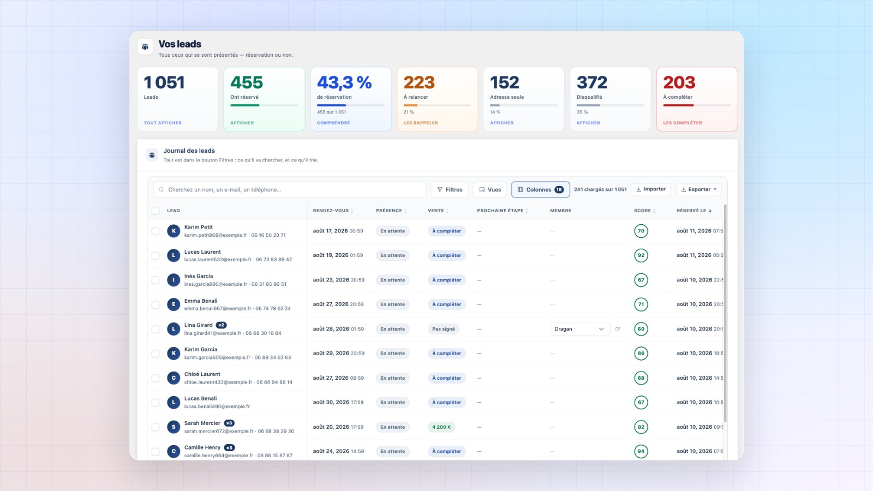The width and height of the screenshot is (873, 491).
Task: Tick the checkbox for Lina Girard
Action: (156, 329)
